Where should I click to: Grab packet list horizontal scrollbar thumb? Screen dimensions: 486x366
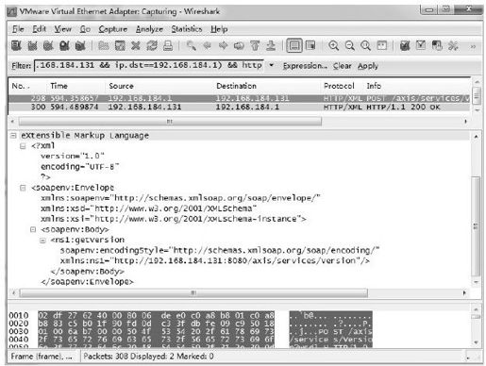[x=170, y=122]
